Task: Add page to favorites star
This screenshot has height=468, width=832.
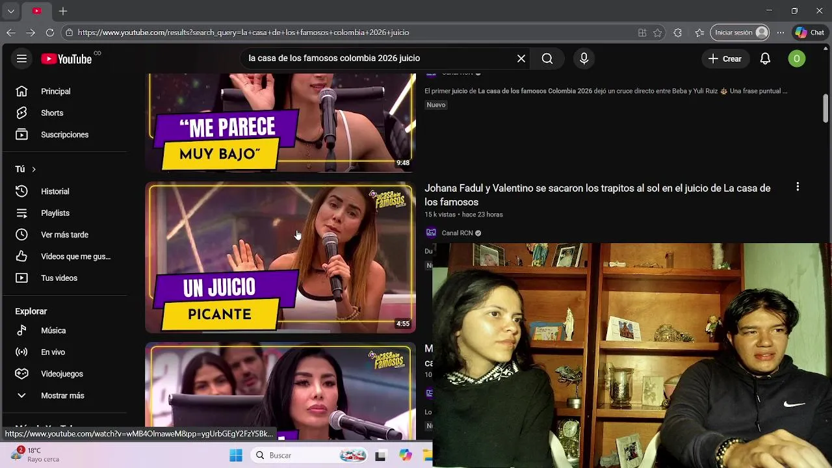Action: 658,32
